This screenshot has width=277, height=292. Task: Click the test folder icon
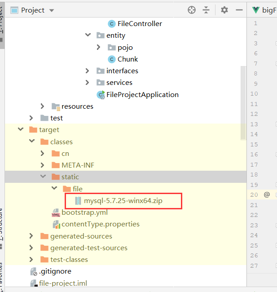pos(44,118)
